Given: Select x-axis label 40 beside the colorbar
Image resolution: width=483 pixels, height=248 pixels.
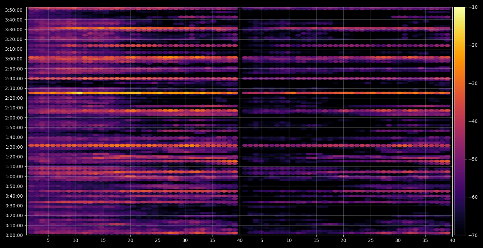Looking at the screenshot, I should (452, 240).
